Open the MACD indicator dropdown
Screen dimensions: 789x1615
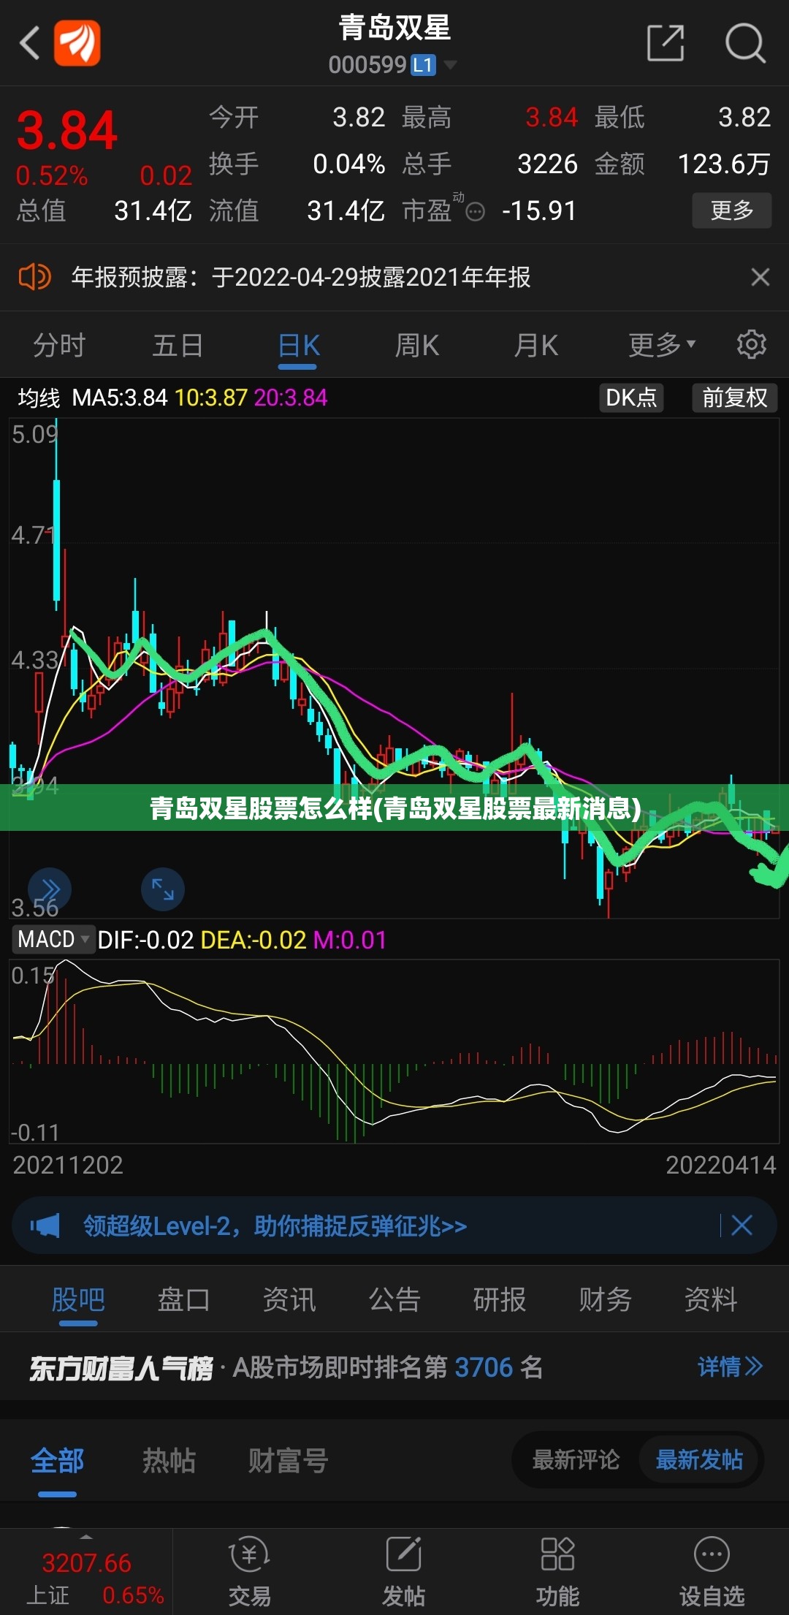tap(54, 939)
